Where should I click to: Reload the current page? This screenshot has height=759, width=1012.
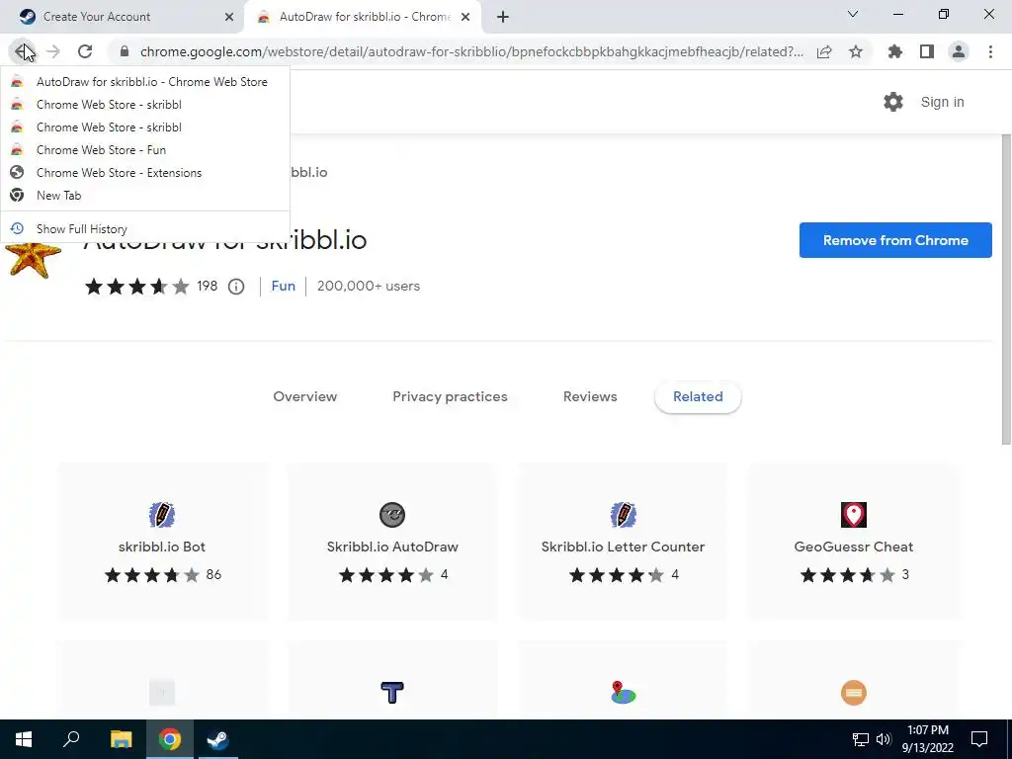point(85,51)
